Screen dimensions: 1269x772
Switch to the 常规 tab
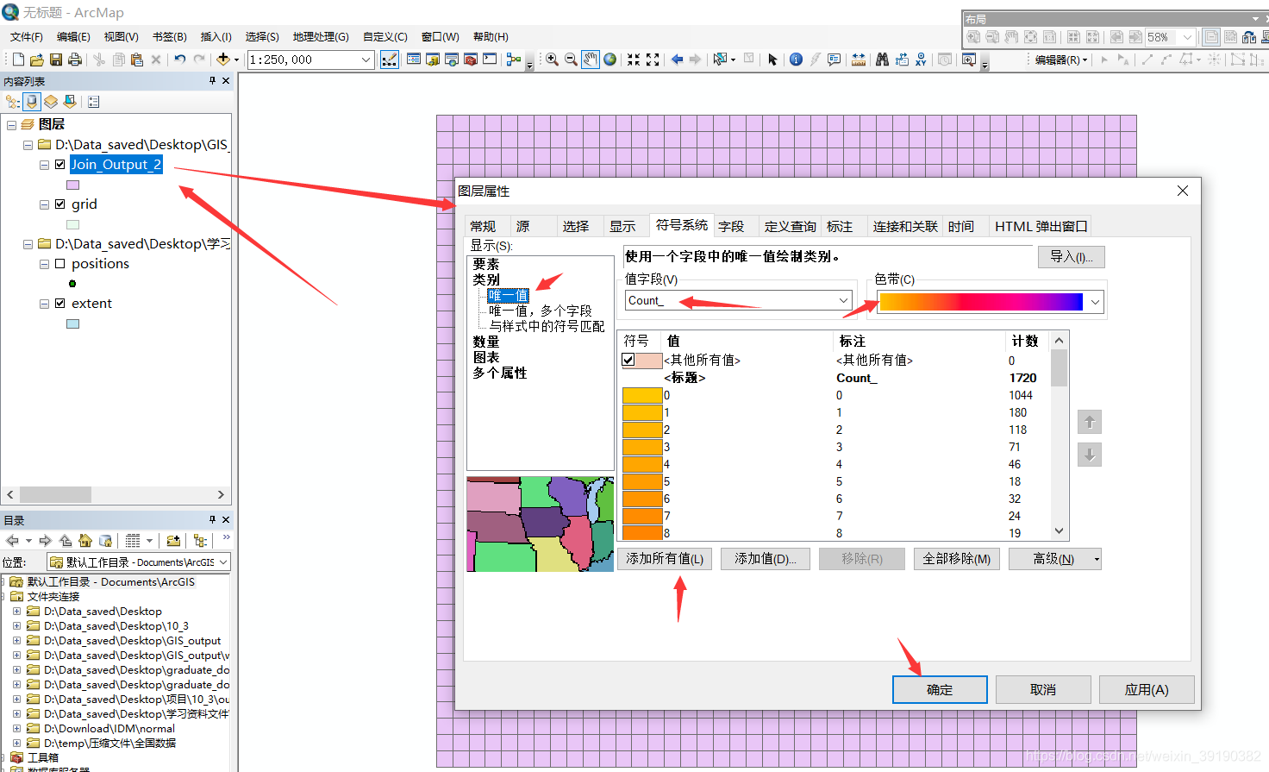click(x=483, y=226)
